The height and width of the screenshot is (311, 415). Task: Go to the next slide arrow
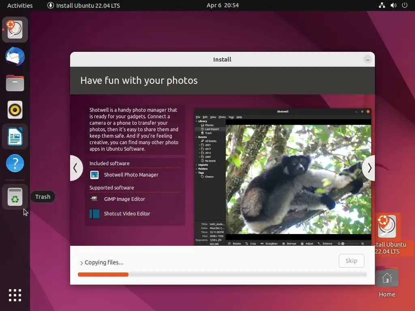(369, 168)
